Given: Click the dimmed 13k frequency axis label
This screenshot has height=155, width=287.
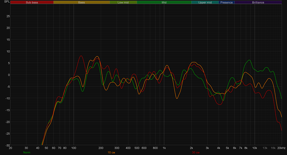Looking at the screenshot, I should 265,148.
